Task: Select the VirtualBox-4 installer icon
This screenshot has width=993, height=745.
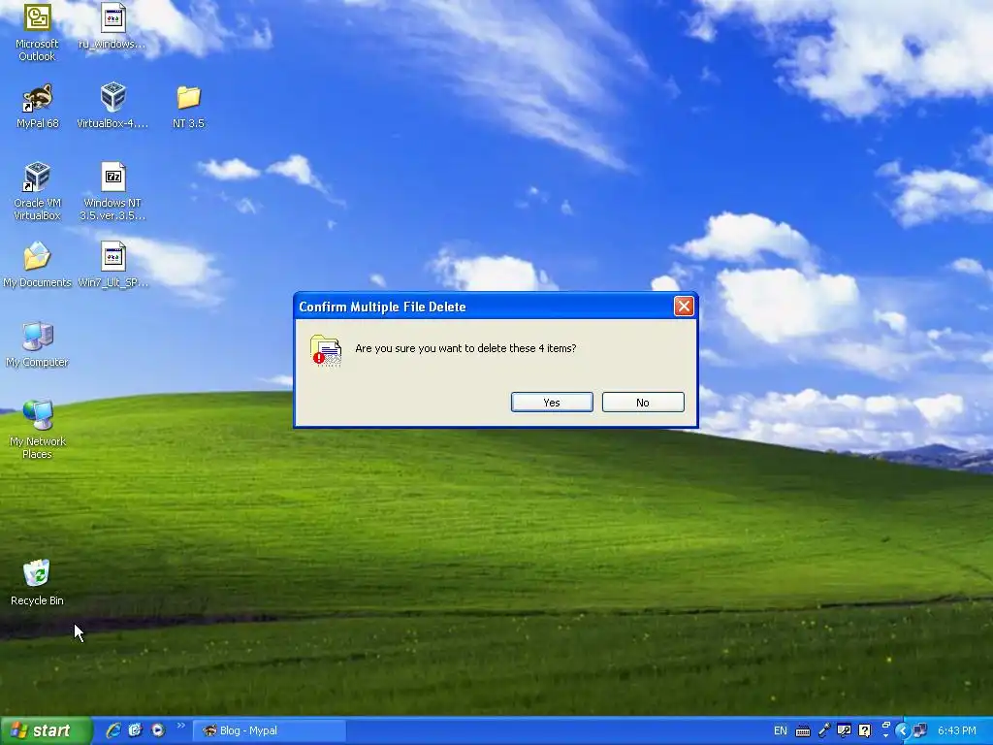Action: pos(112,105)
